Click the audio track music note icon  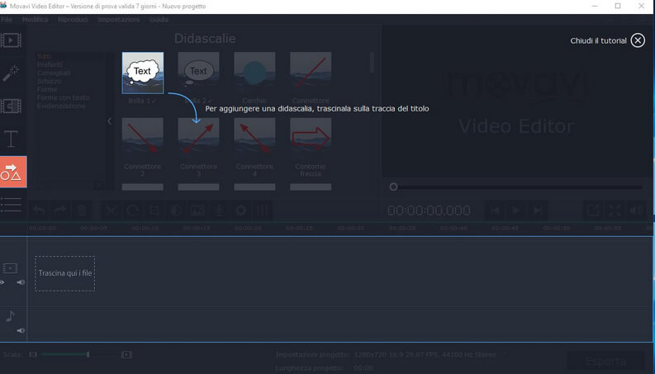pos(11,316)
